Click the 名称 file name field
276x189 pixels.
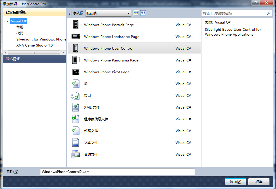(117, 171)
